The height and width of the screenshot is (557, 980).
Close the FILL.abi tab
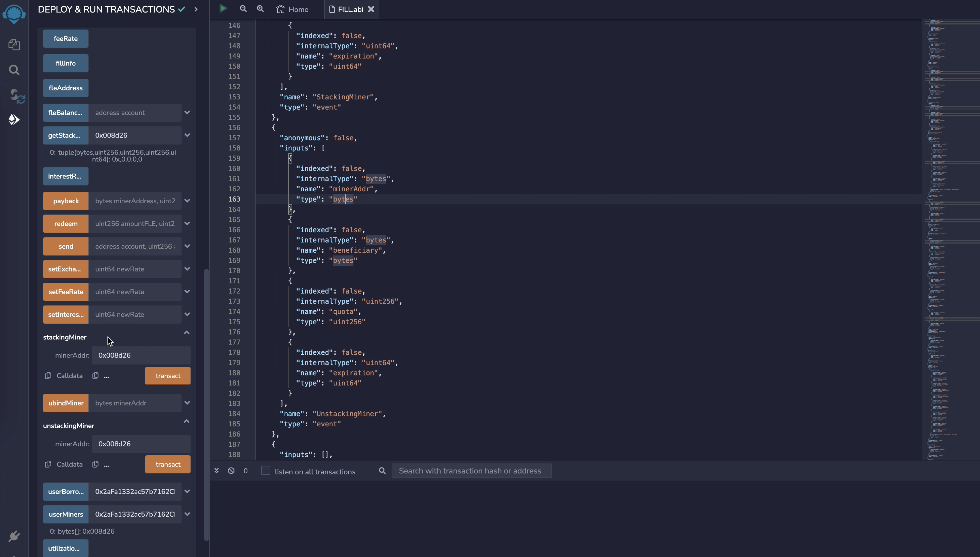pos(371,9)
